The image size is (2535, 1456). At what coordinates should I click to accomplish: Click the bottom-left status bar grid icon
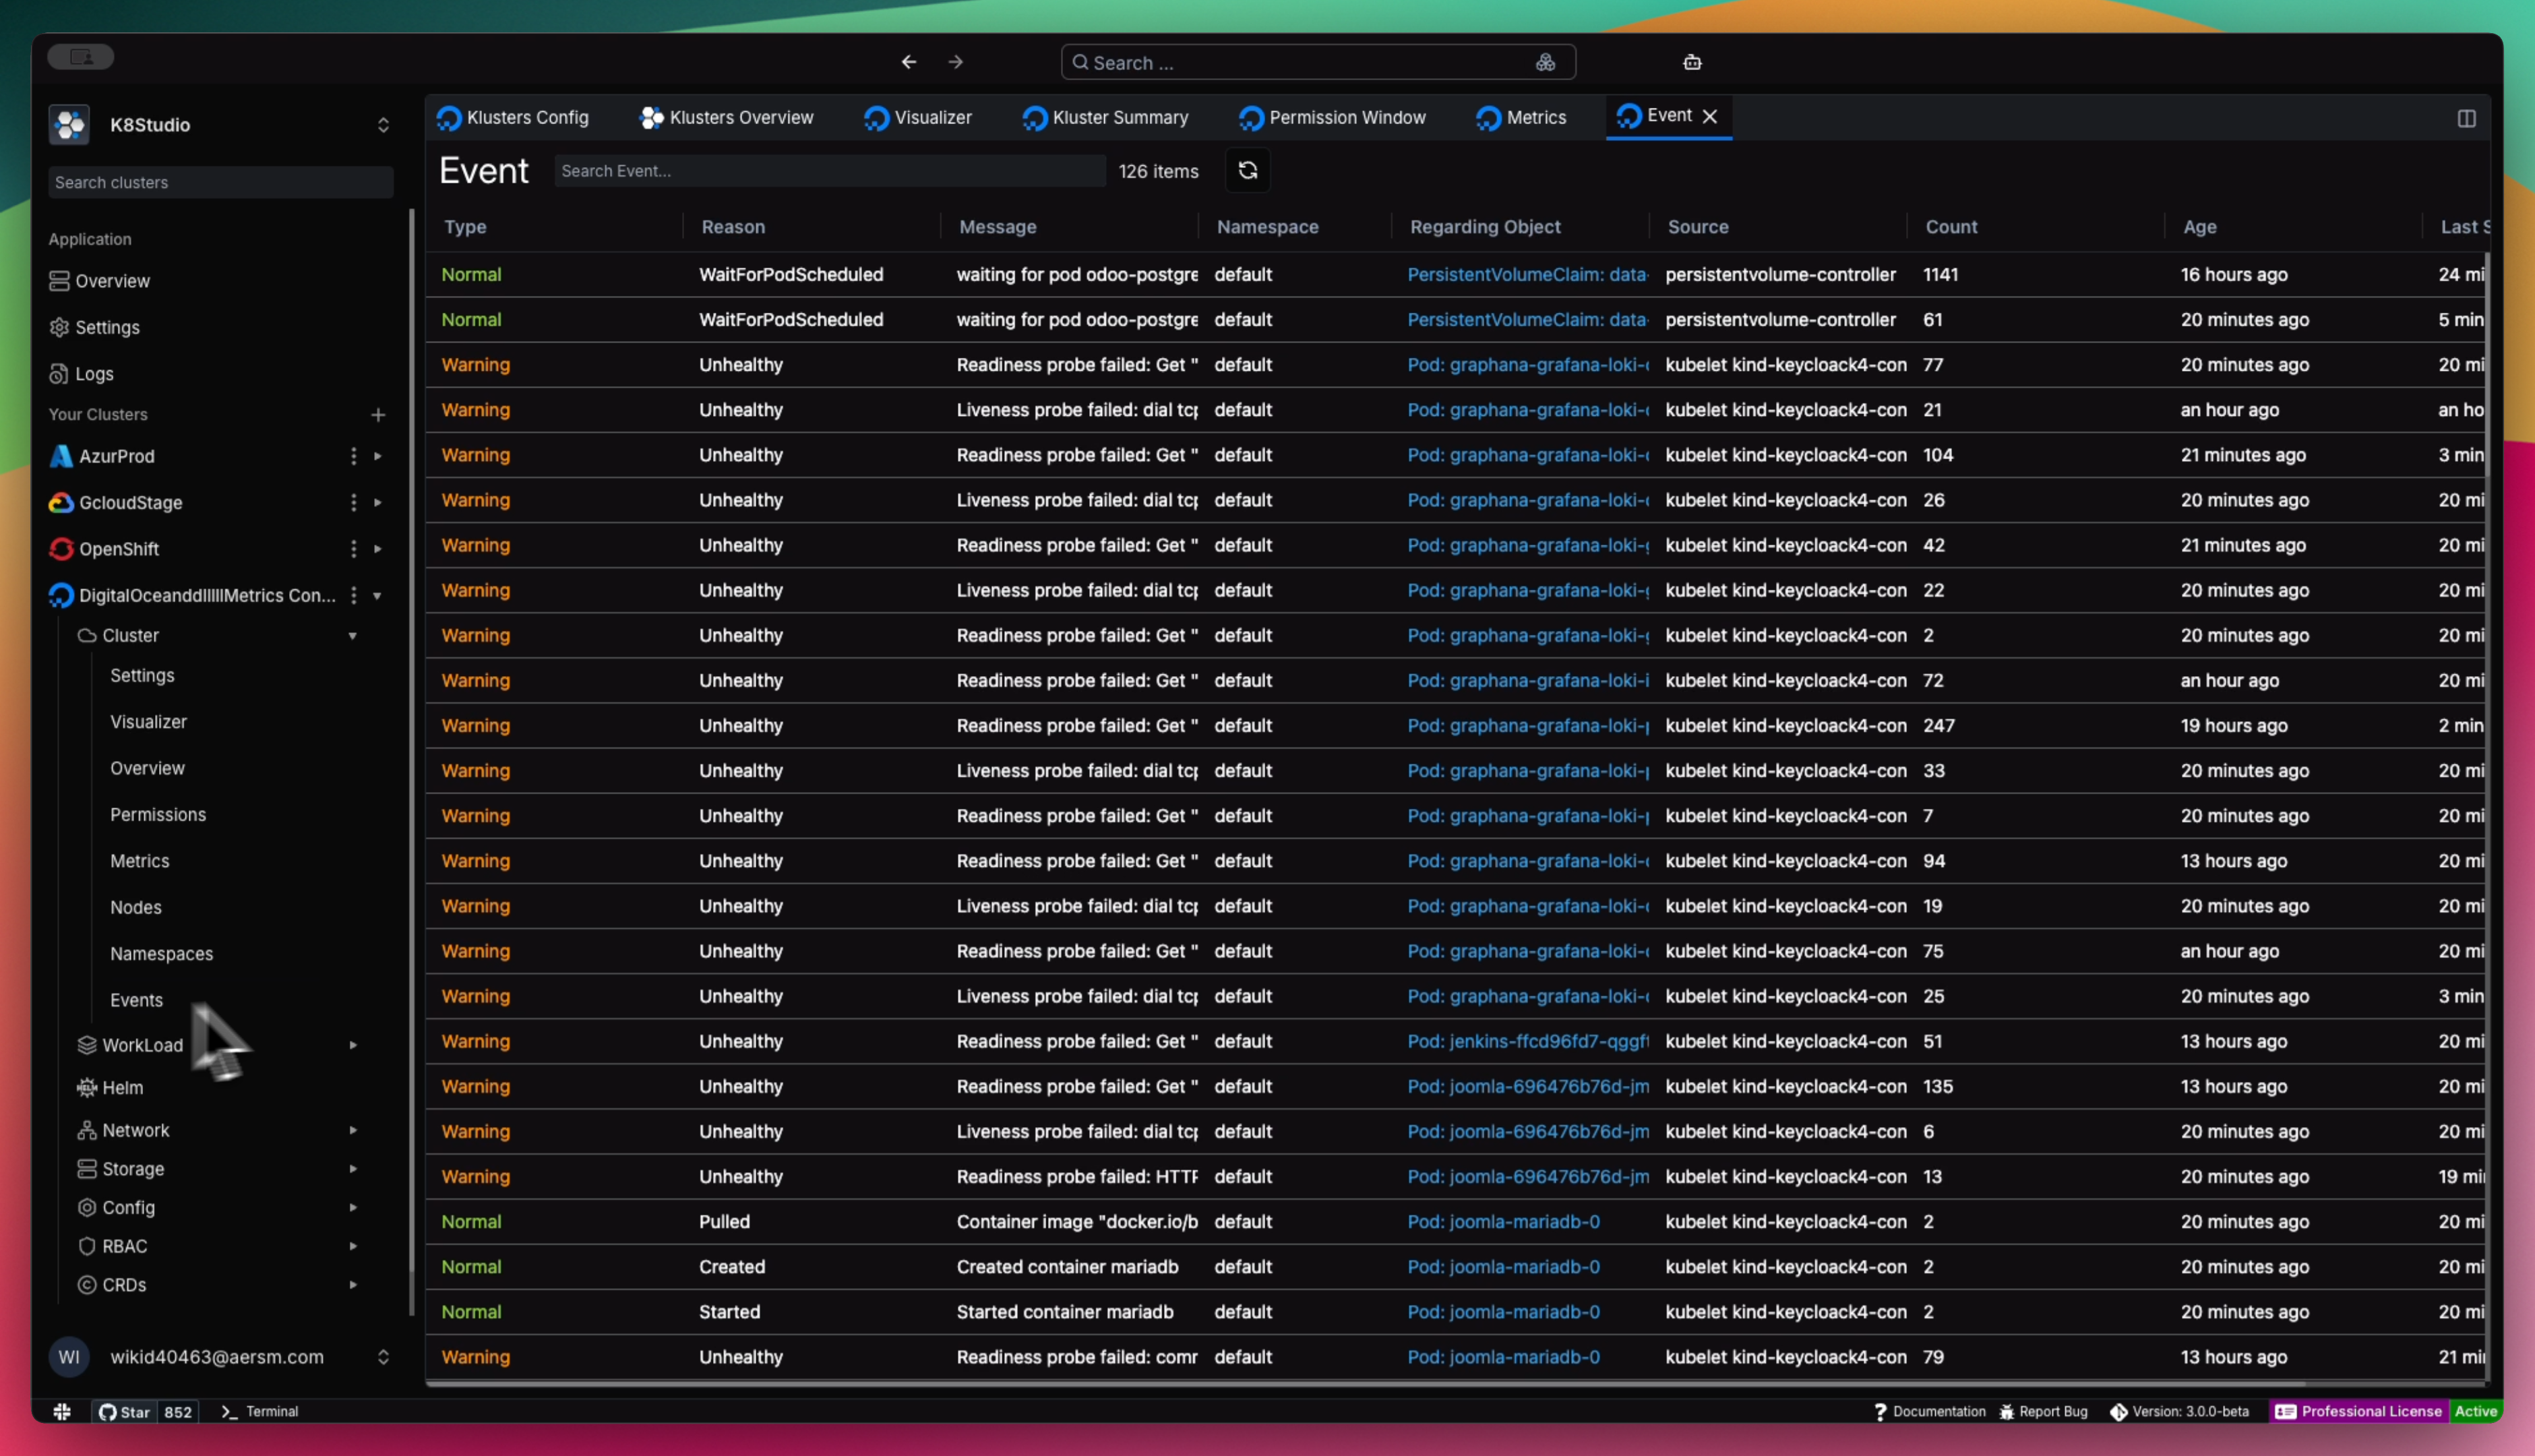pos(62,1411)
